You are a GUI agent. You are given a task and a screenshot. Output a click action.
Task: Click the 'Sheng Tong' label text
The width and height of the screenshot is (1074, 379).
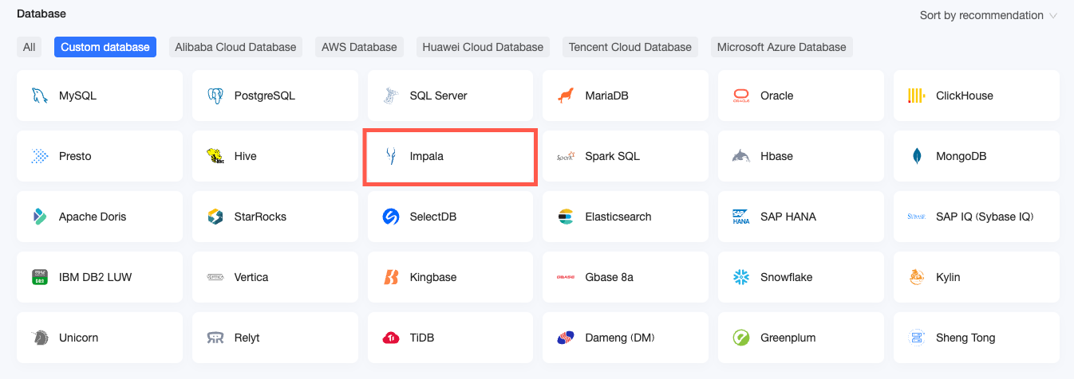[965, 338]
